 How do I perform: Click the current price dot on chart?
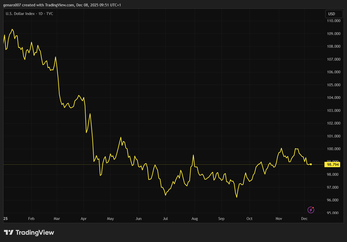pos(311,164)
